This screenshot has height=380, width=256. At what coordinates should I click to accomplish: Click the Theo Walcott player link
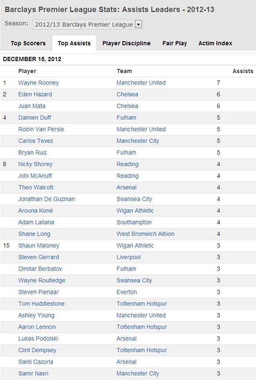36,187
